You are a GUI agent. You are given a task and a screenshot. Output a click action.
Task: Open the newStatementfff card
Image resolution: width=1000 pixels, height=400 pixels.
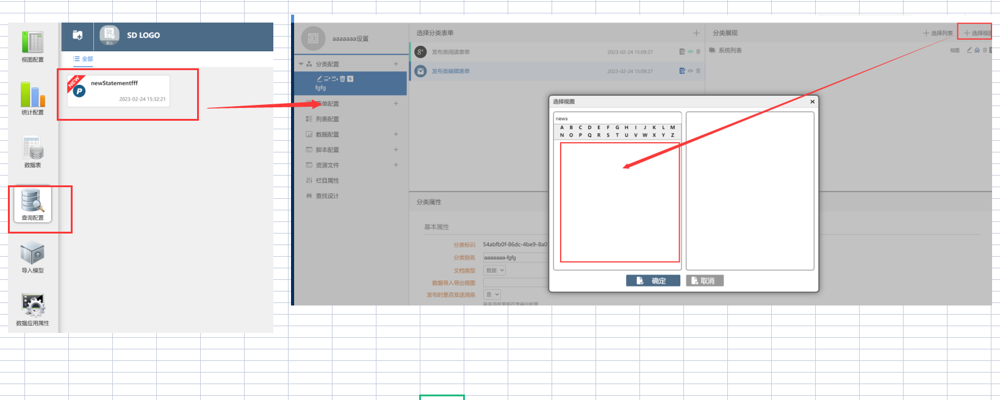coord(118,90)
